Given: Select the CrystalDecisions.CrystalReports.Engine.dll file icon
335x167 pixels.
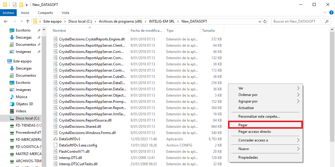Looking at the screenshot, I should point(55,39).
